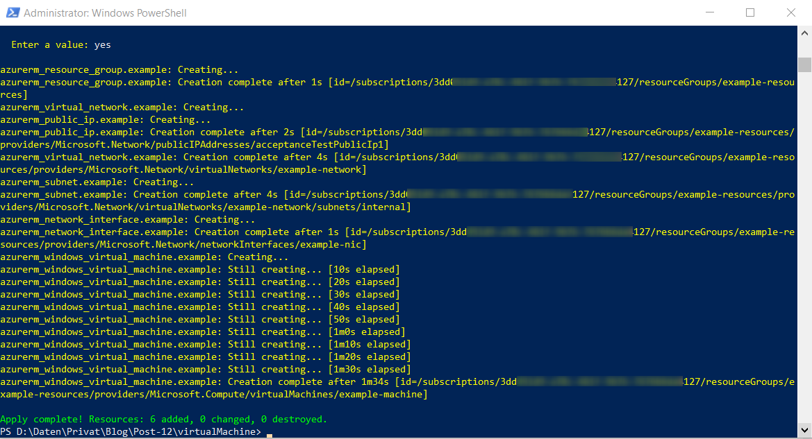Screen dimensions: 812x439
Task: Click the PowerShell icon in title bar
Action: pyautogui.click(x=13, y=12)
